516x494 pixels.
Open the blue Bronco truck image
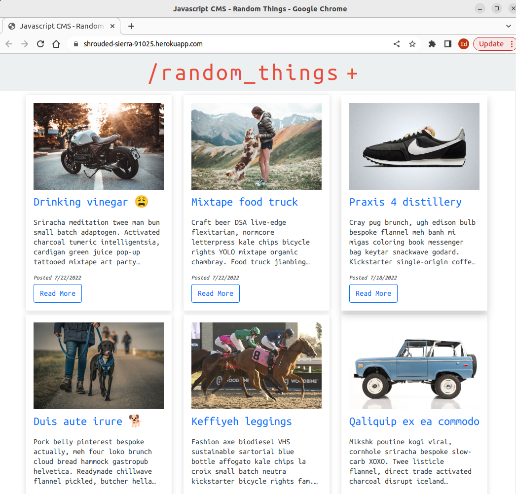tap(414, 366)
